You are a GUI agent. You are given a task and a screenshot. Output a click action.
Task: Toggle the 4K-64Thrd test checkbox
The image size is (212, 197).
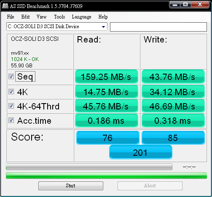pos(11,106)
